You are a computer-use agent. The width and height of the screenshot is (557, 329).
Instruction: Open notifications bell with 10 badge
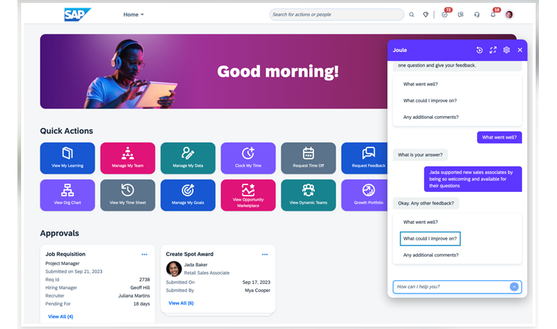pyautogui.click(x=493, y=15)
